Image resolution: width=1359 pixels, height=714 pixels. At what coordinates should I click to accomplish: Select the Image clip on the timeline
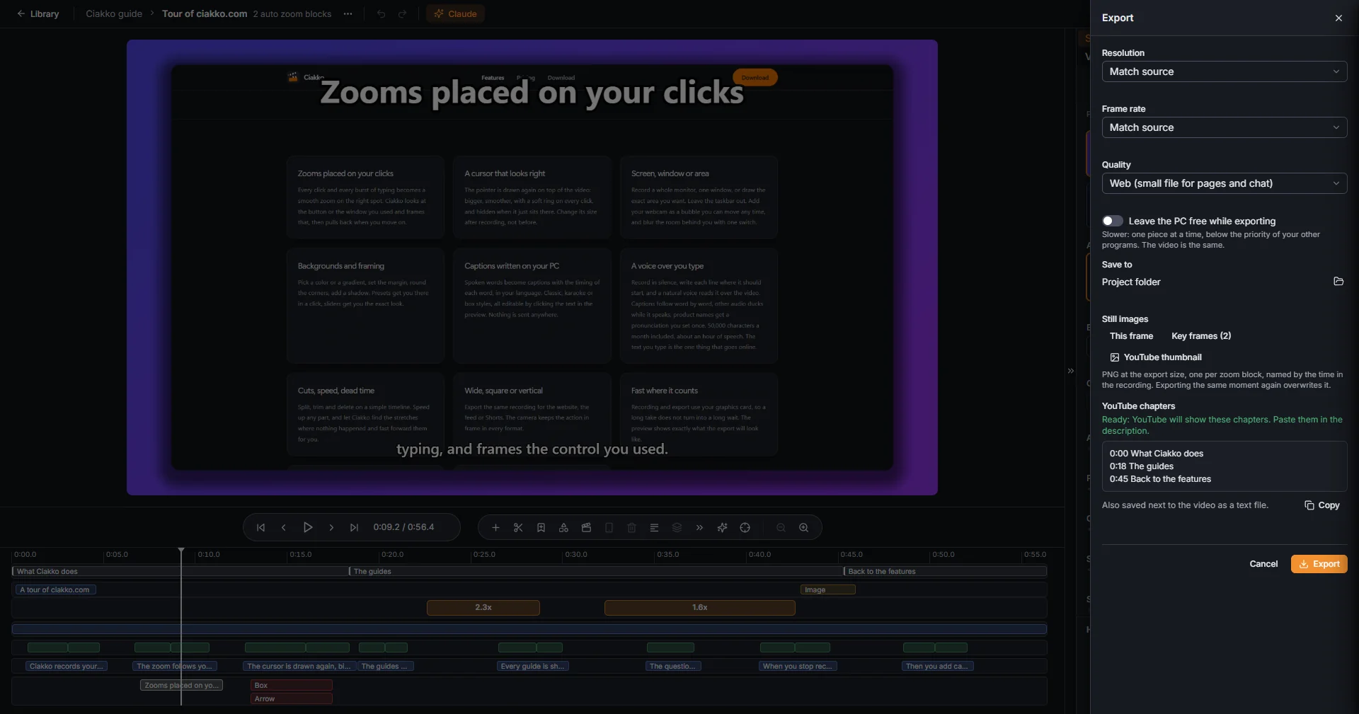[x=828, y=589]
